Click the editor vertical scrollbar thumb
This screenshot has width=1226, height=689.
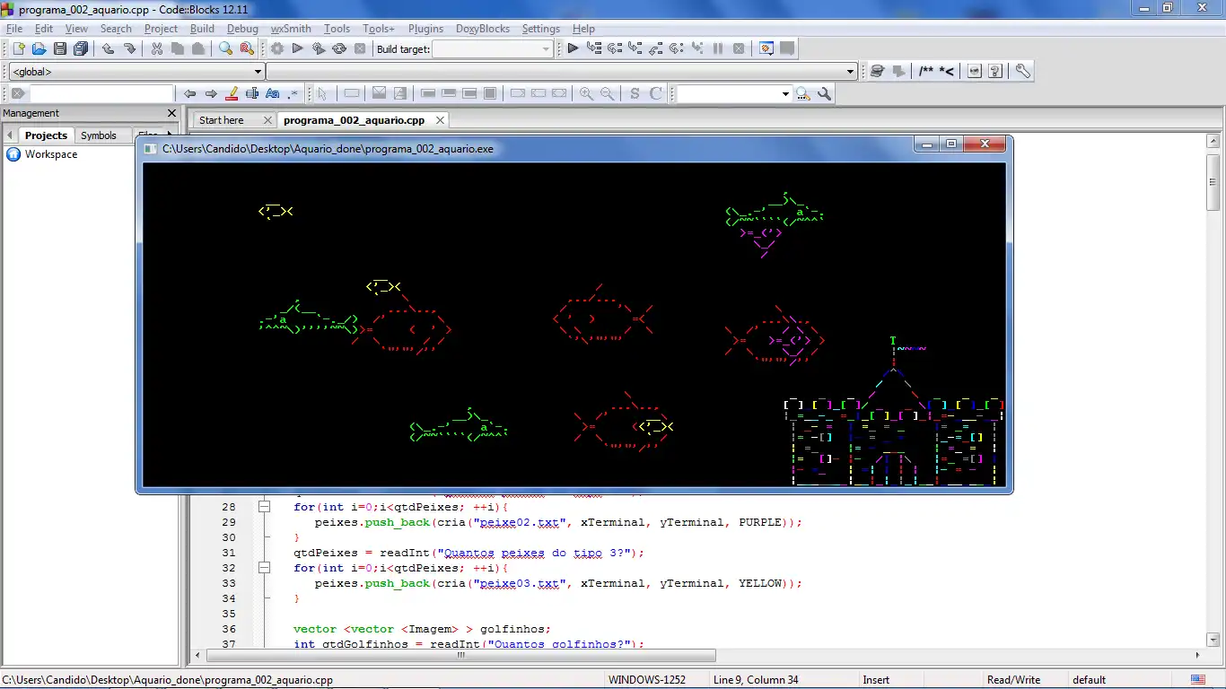(x=1213, y=182)
